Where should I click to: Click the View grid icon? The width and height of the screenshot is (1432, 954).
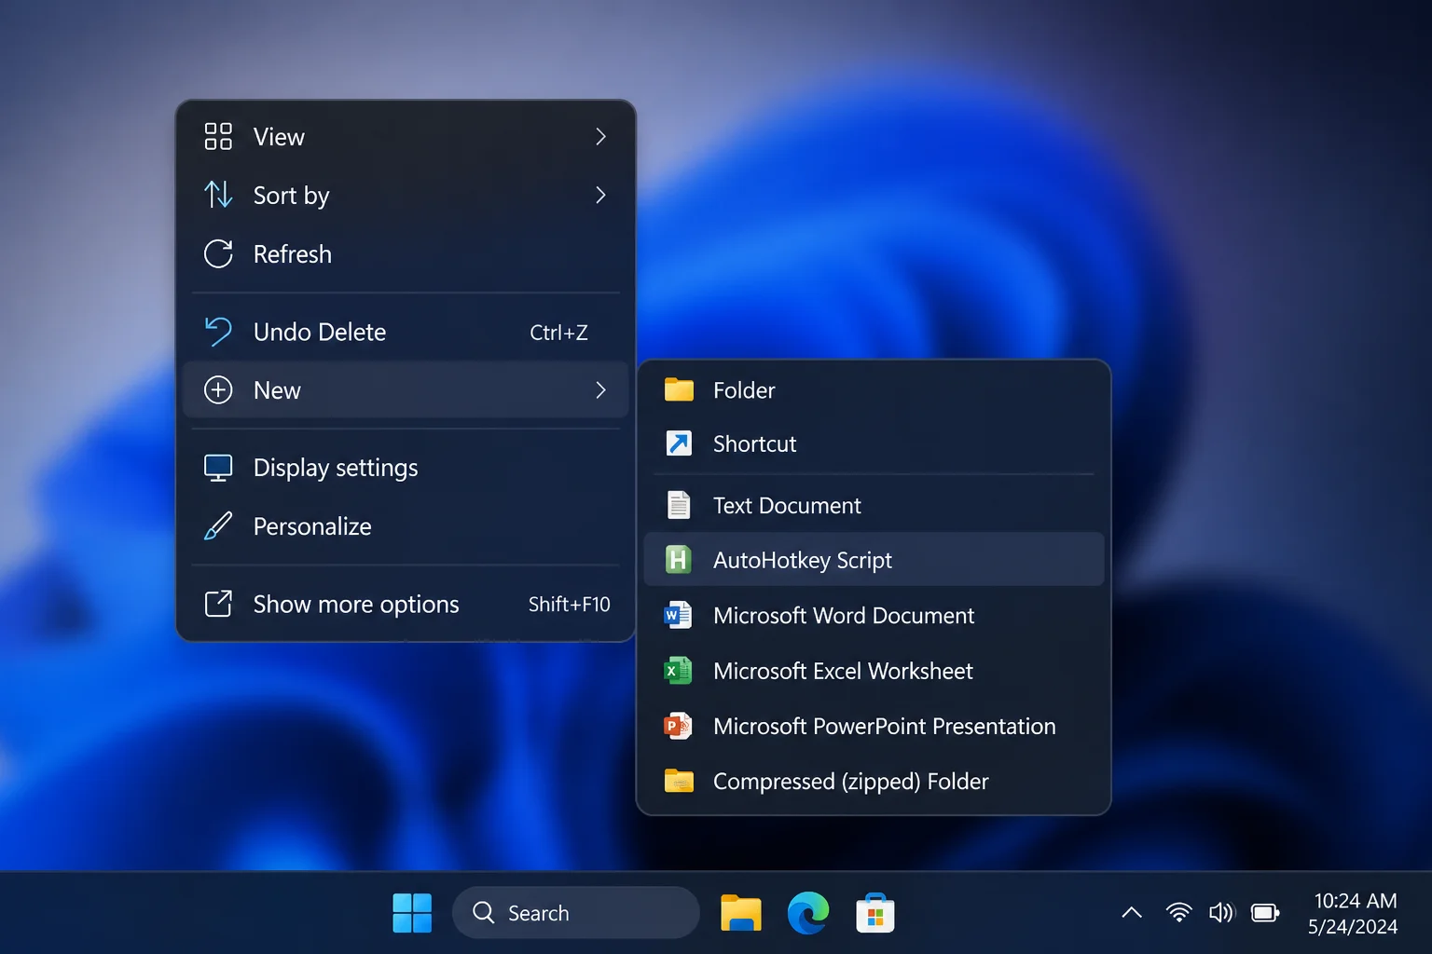(218, 136)
